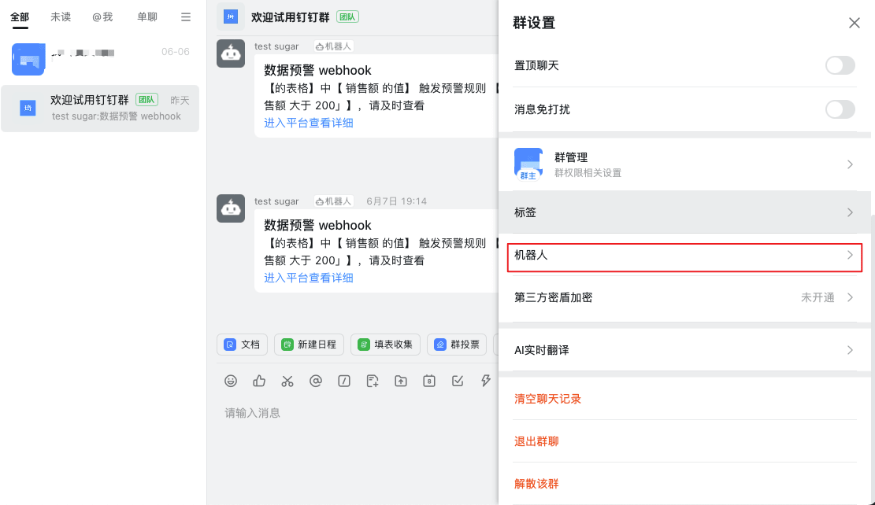The image size is (875, 505).
Task: Expand 群管理 with its chevron
Action: click(850, 164)
